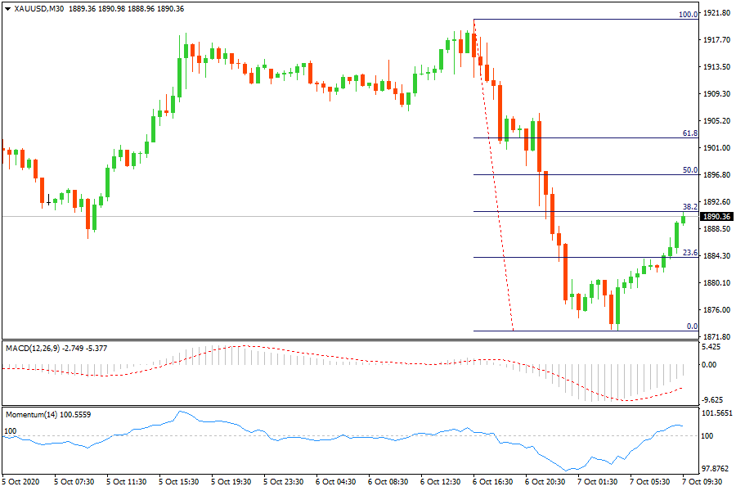Select the MACD(12,26,9) indicator label

[x=32, y=348]
